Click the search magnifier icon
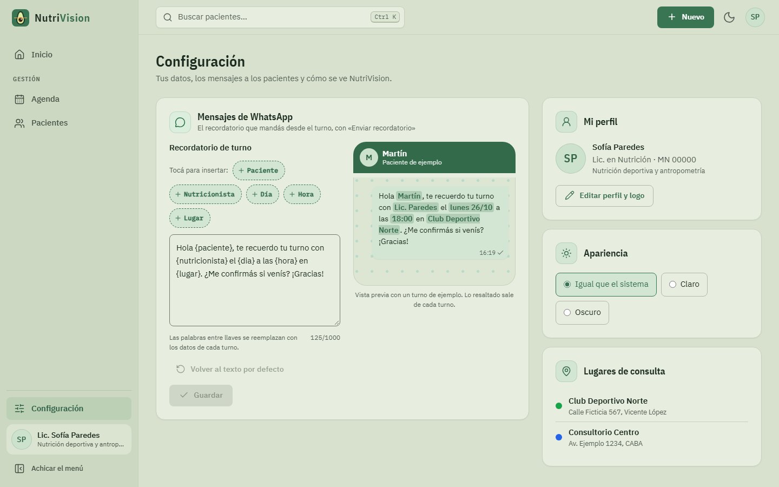Viewport: 779px width, 487px height. 168,17
